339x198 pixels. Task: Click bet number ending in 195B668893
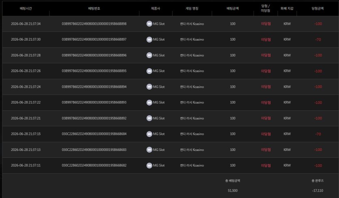94,102
